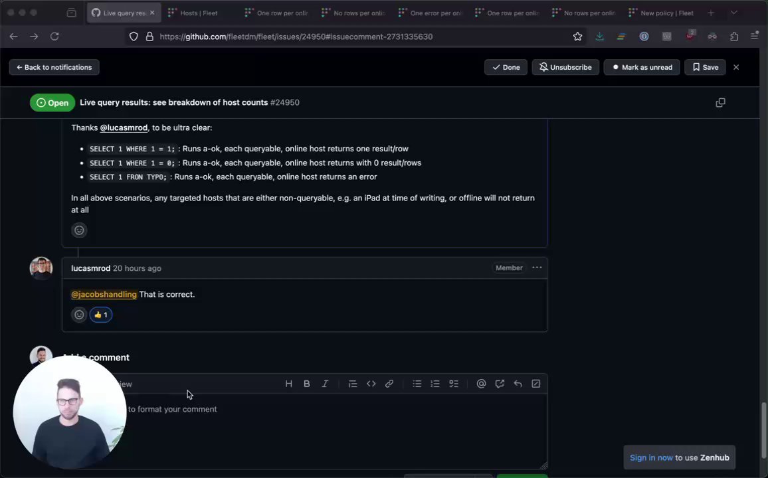Open the extensions puzzle icon

733,37
